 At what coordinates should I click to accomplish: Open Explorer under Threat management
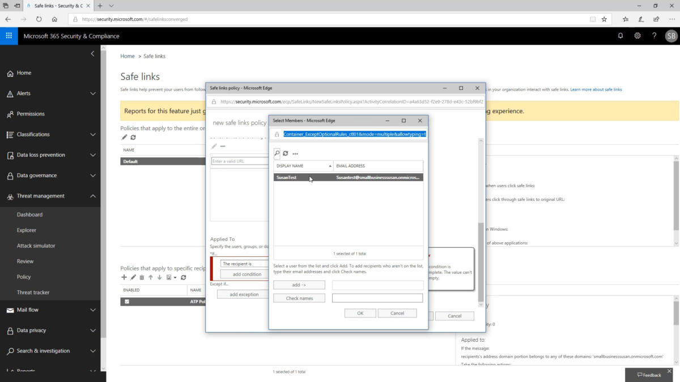coord(27,230)
